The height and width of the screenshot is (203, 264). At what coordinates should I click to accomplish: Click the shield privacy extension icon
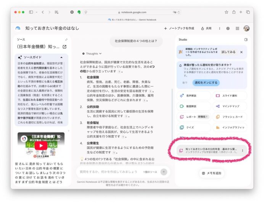pyautogui.click(x=72, y=12)
